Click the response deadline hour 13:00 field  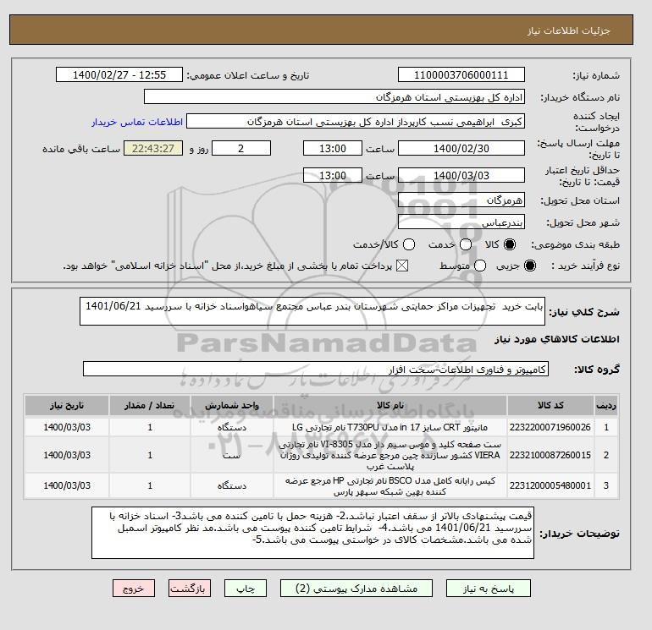click(333, 148)
